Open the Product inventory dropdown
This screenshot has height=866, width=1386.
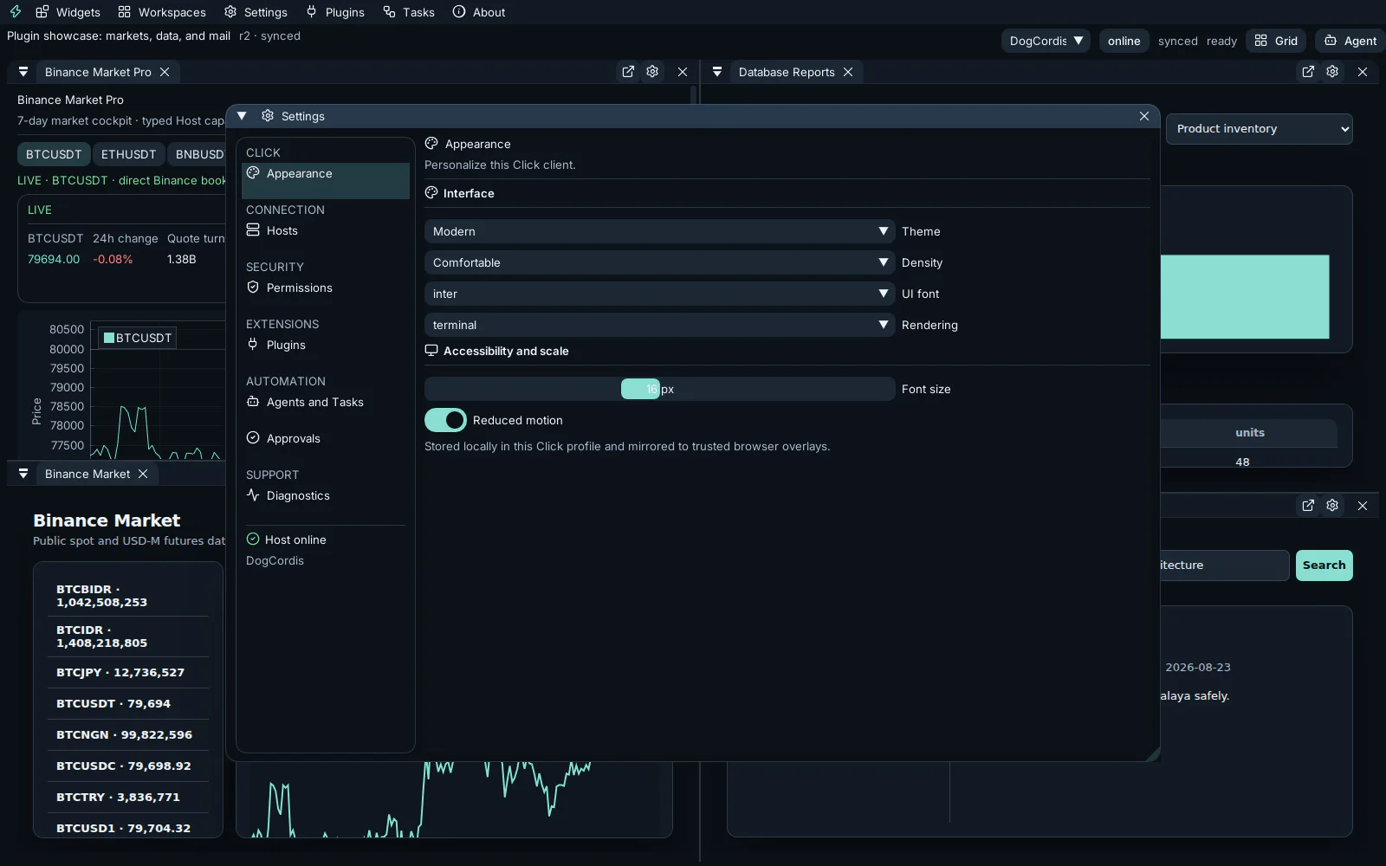1259,129
